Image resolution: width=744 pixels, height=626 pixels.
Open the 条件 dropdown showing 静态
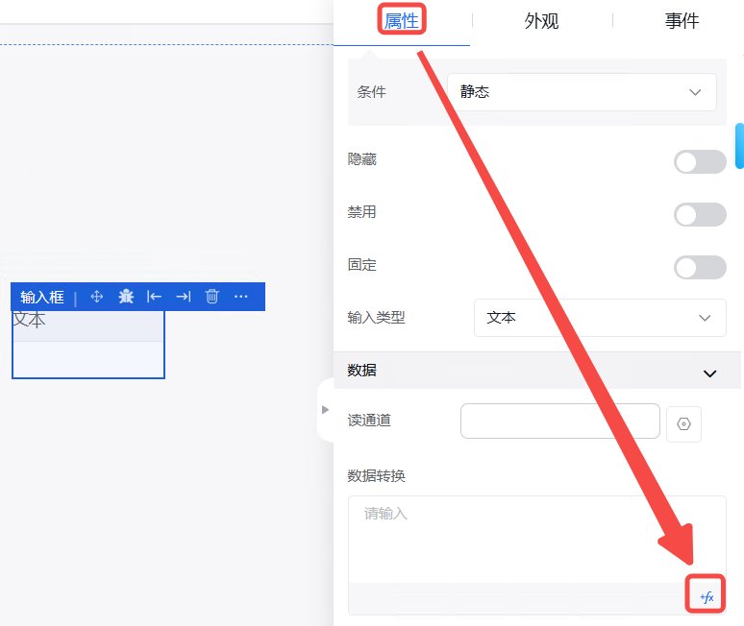582,92
